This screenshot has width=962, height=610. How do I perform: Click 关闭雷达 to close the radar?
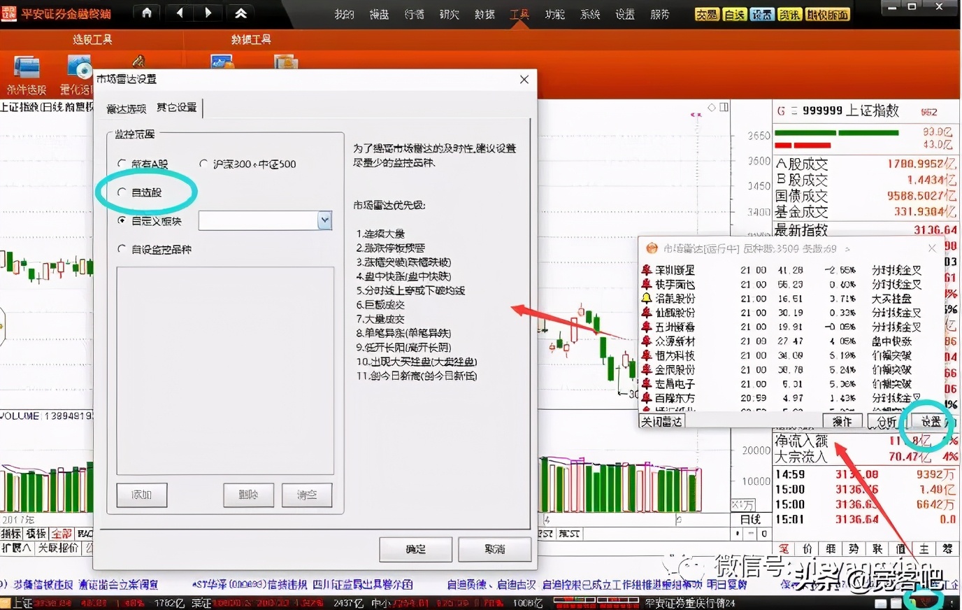coord(661,421)
